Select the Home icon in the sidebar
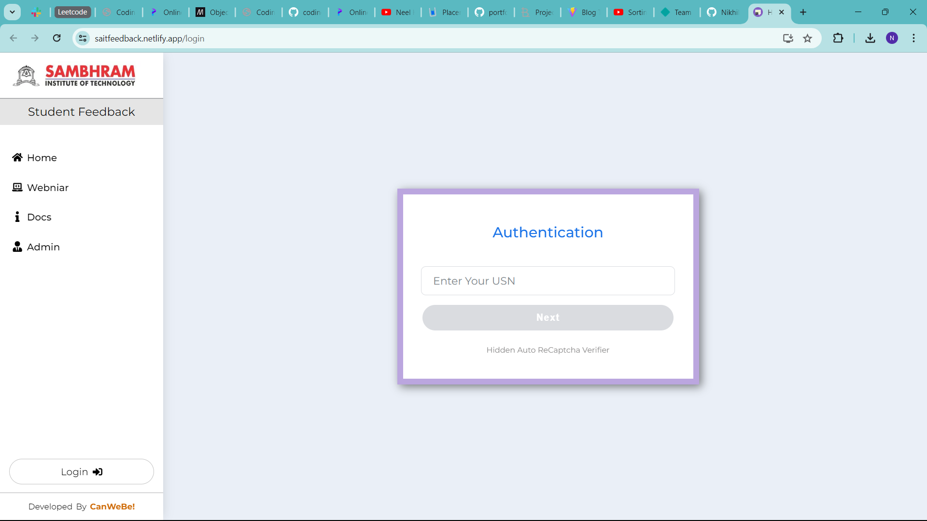This screenshot has height=521, width=927. pyautogui.click(x=17, y=157)
